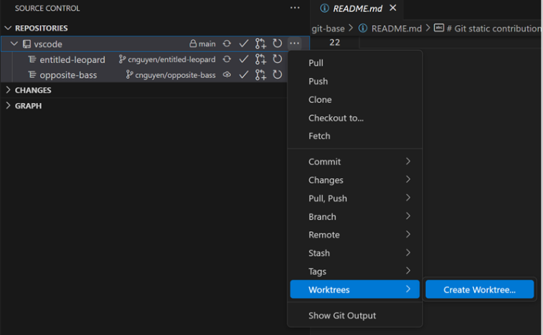Viewport: 543px width, 335px height.
Task: Collapse the vscode repository tree node
Action: click(14, 44)
